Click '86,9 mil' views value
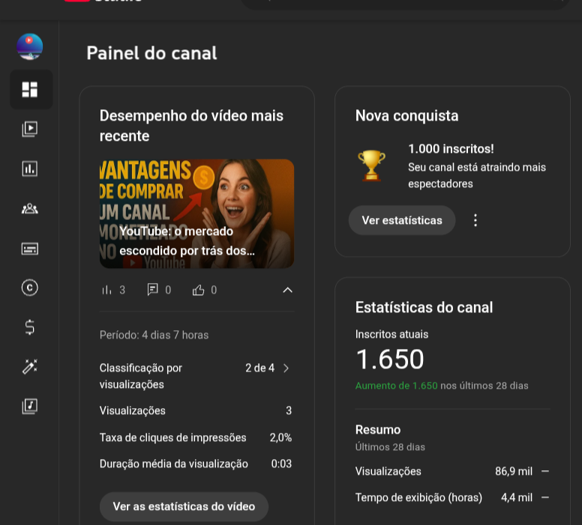The image size is (582, 525). 514,471
